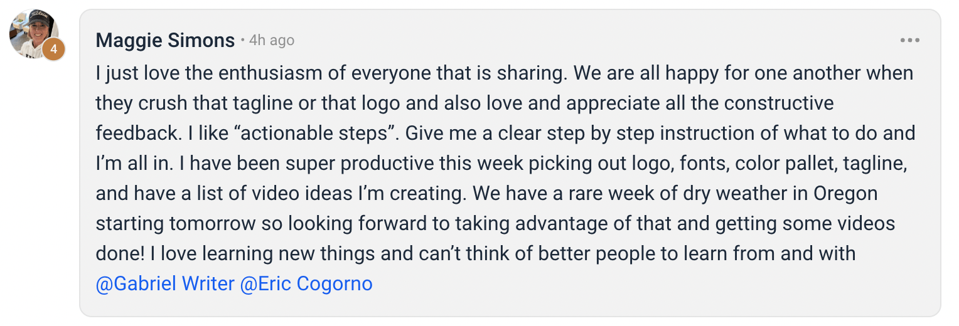Open the @Eric Cogorno mention link

(x=306, y=284)
